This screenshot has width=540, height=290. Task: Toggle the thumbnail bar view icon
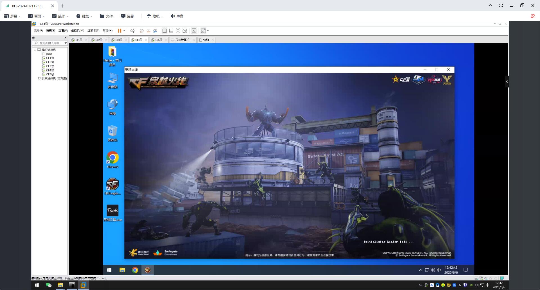click(x=171, y=31)
